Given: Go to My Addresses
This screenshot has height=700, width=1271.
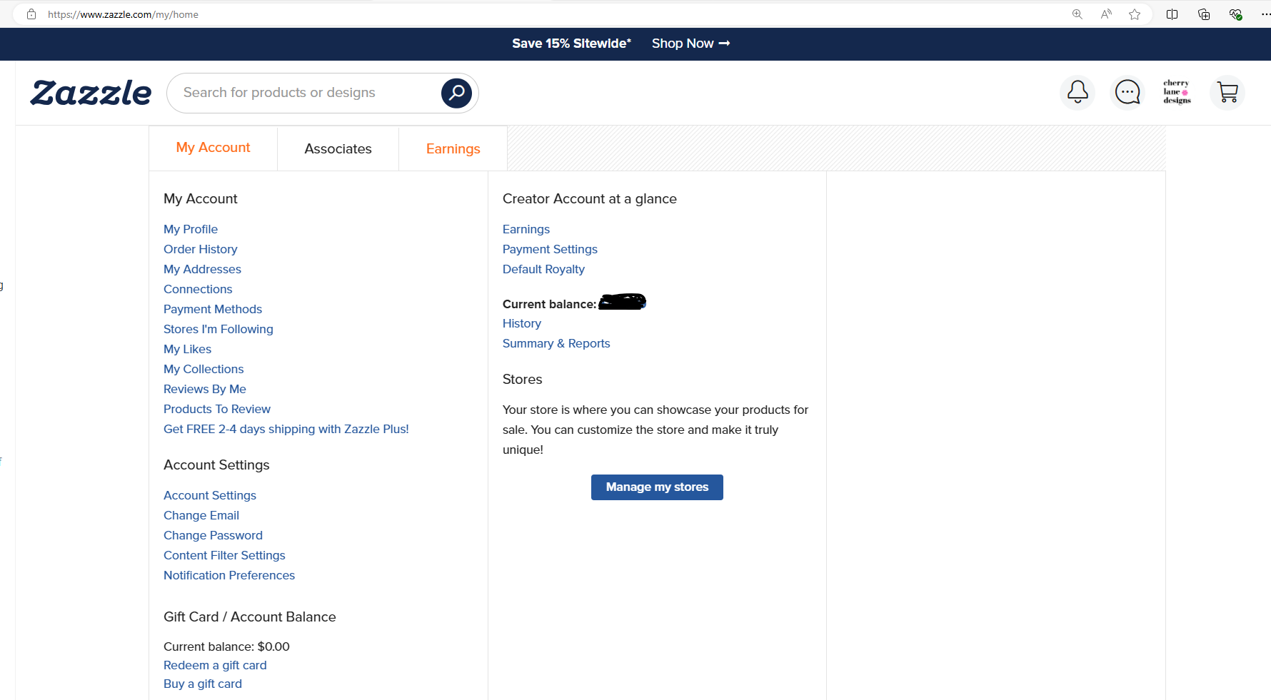Looking at the screenshot, I should pos(202,269).
